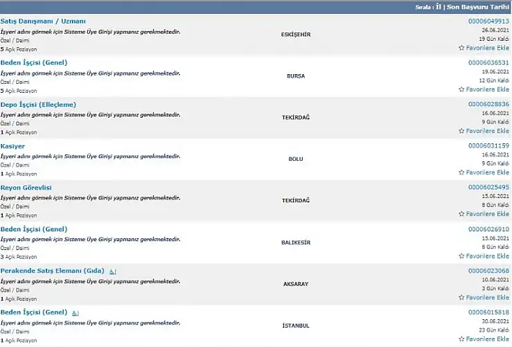The width and height of the screenshot is (512, 347).
Task: Open job number 00006049913
Action: tap(488, 21)
